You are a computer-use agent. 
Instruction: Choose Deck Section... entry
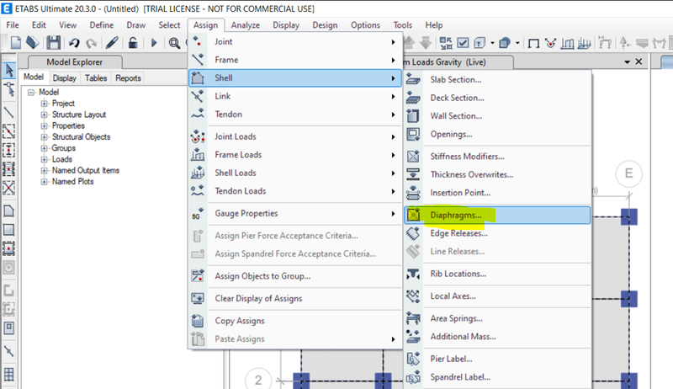[x=497, y=98]
